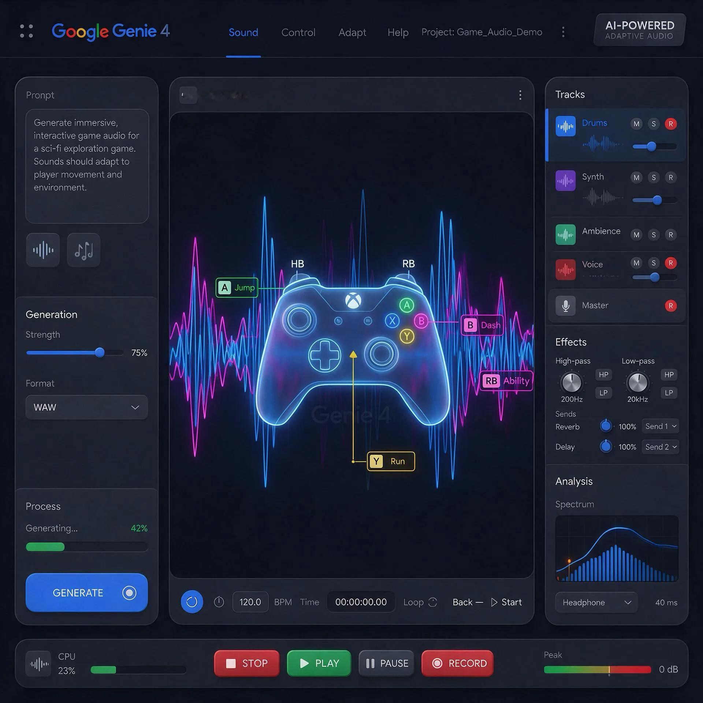Click the green Ambience track icon
The height and width of the screenshot is (703, 703).
[x=565, y=234]
